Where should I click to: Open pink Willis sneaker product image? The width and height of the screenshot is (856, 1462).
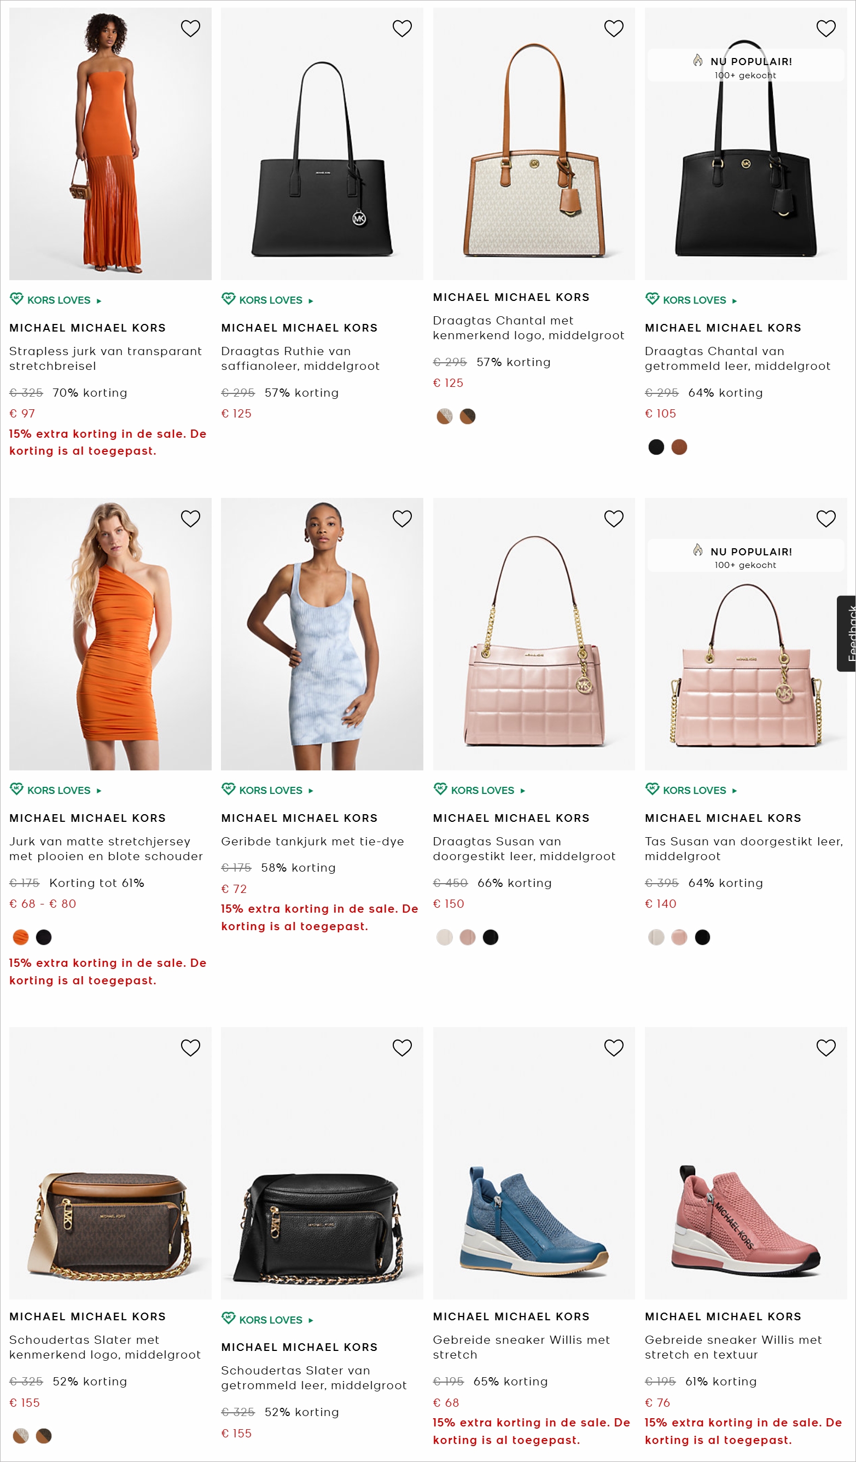746,1163
